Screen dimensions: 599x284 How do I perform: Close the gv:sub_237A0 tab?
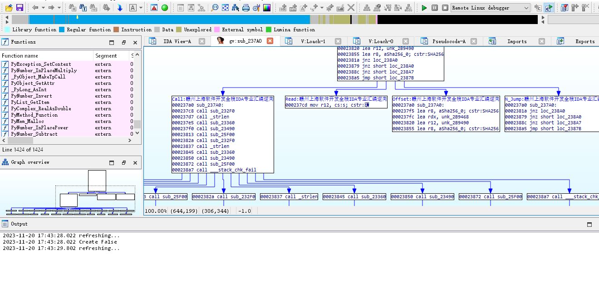[x=270, y=41]
